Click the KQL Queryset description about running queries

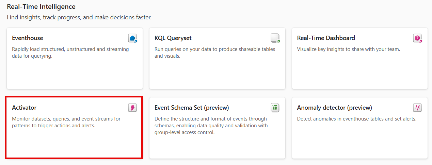215,53
